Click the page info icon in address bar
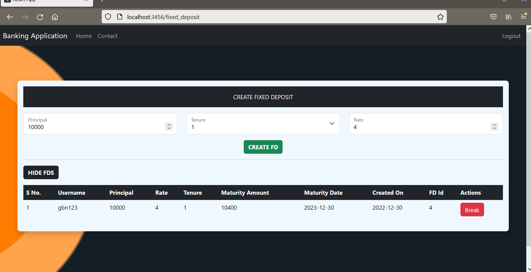This screenshot has height=272, width=531. (x=120, y=17)
